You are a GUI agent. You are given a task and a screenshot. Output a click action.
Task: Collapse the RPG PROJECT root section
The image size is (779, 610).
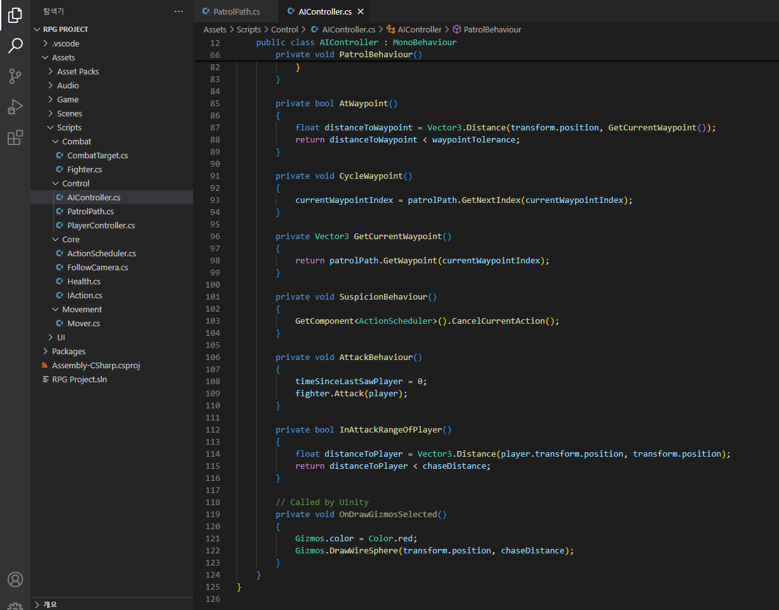(x=65, y=29)
